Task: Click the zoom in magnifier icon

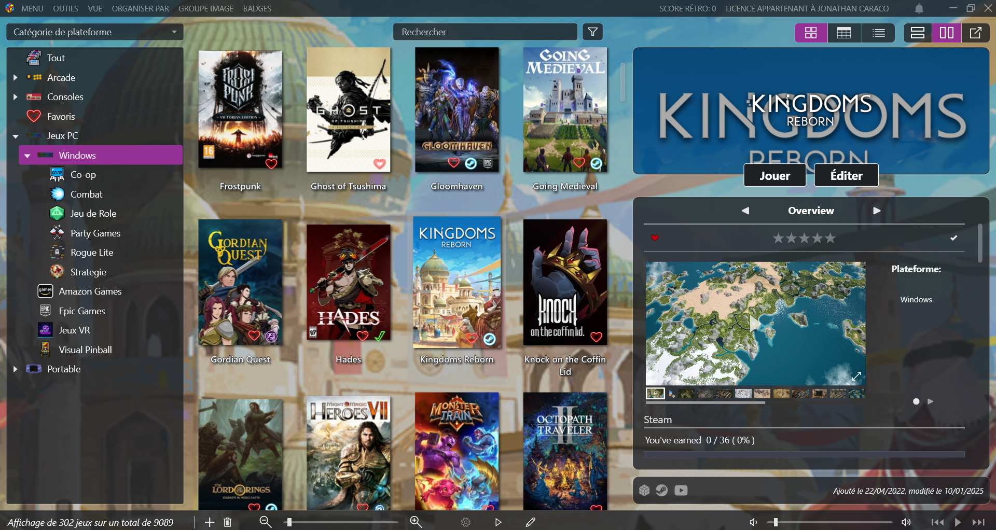Action: tap(416, 522)
